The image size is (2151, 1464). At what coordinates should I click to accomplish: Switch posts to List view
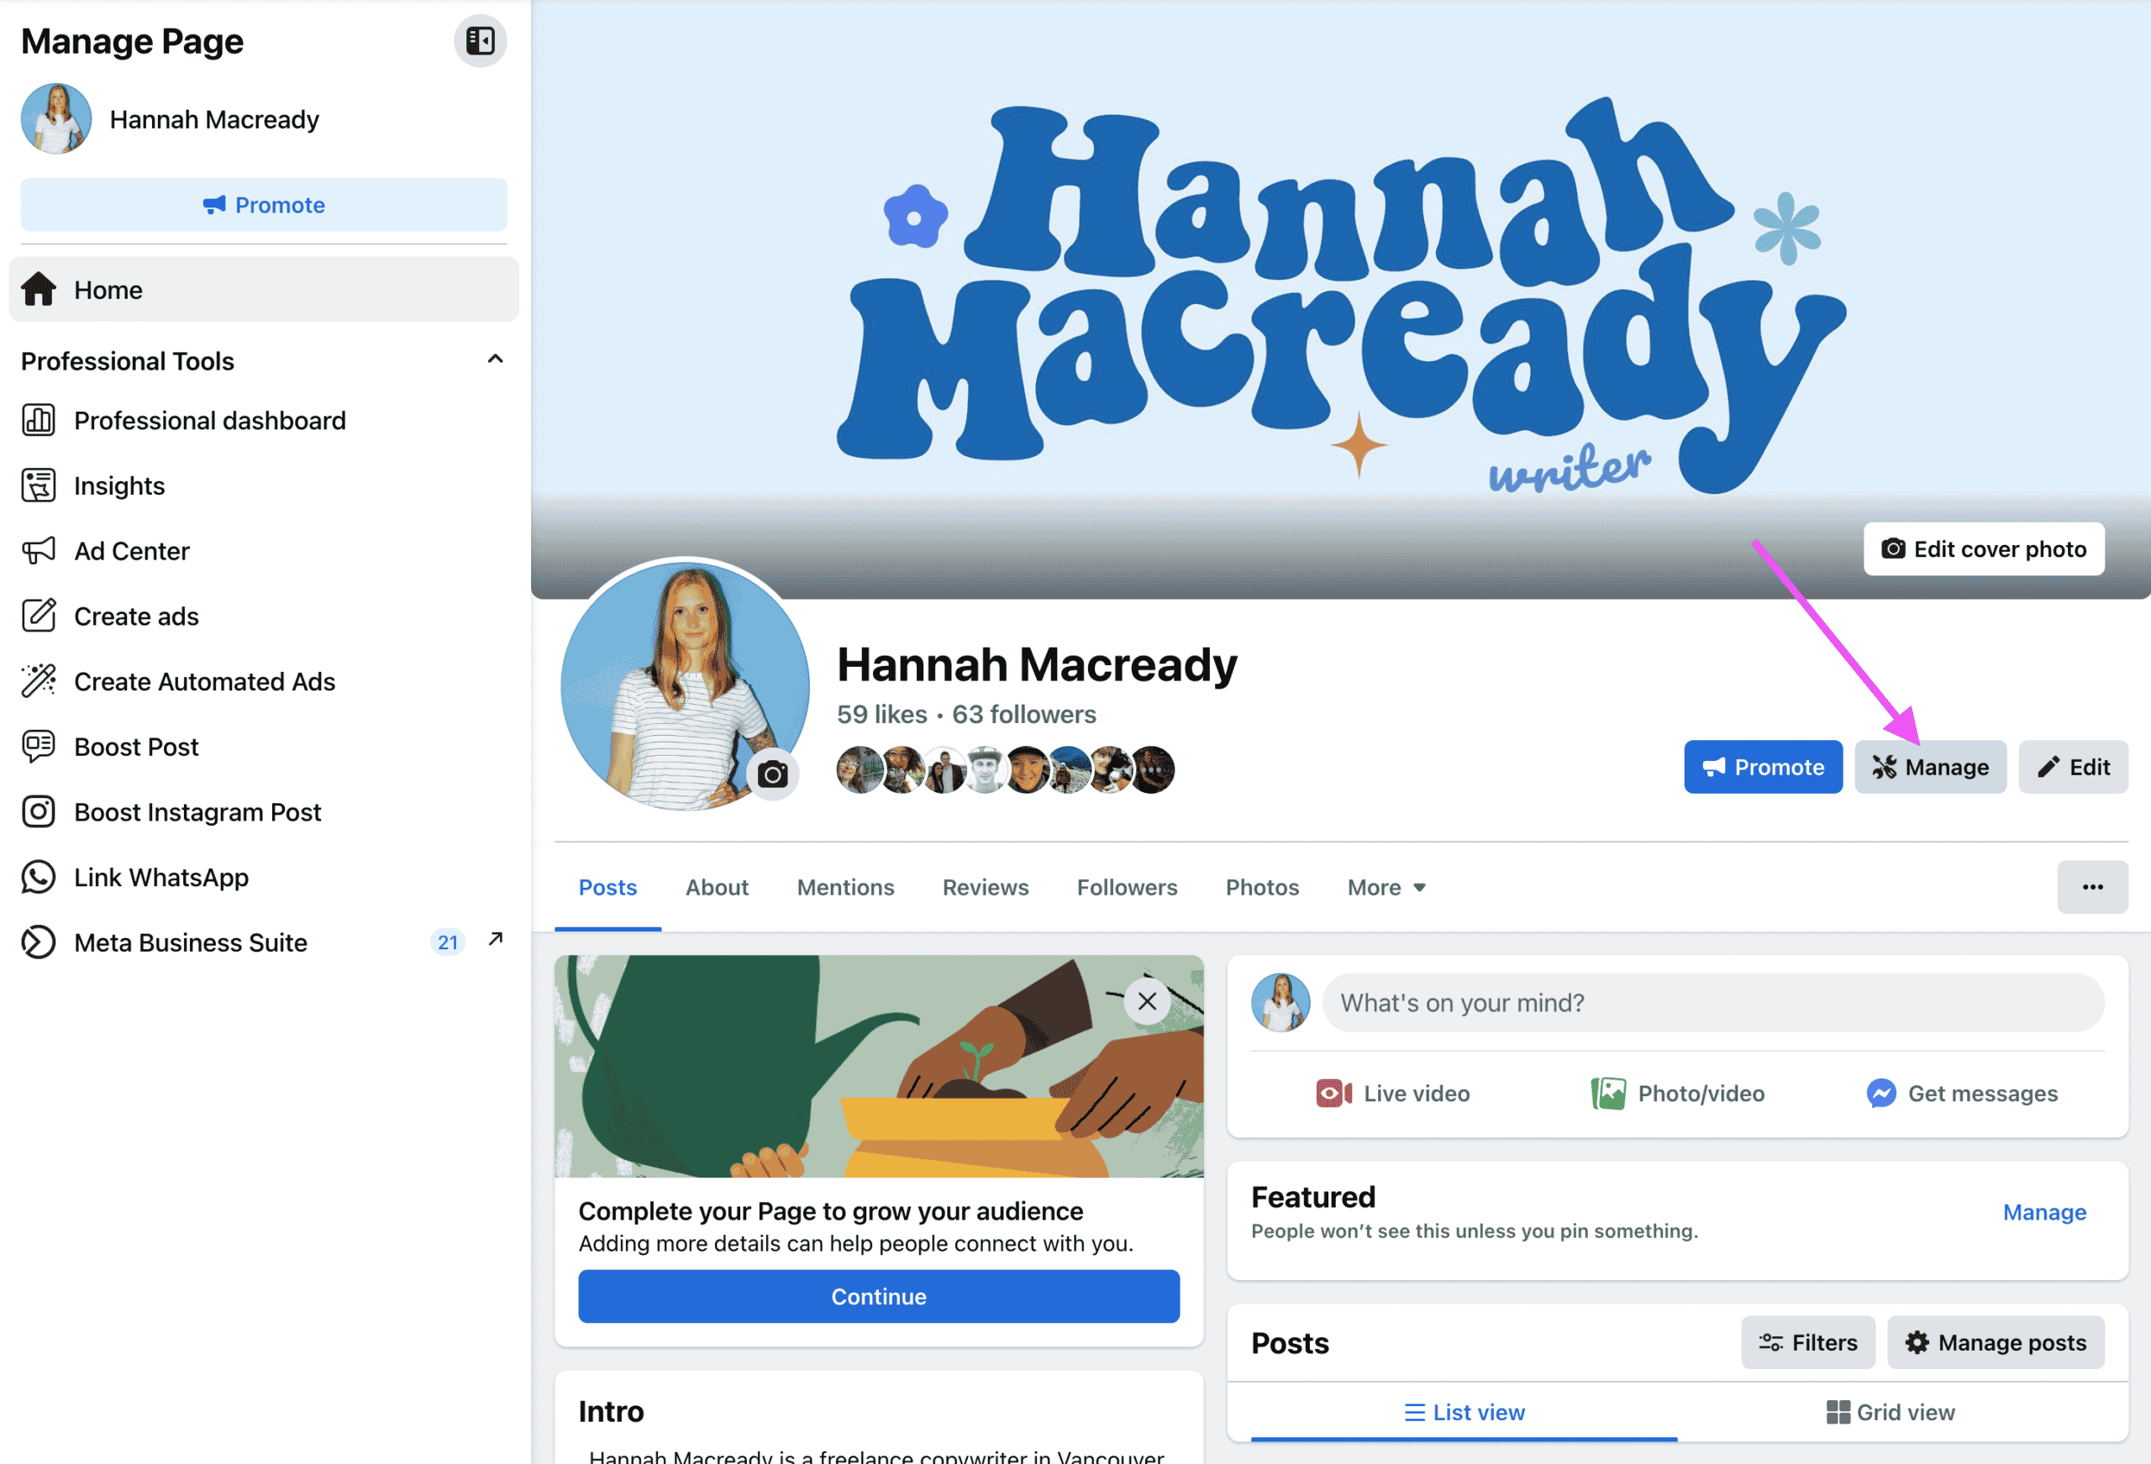click(x=1465, y=1412)
